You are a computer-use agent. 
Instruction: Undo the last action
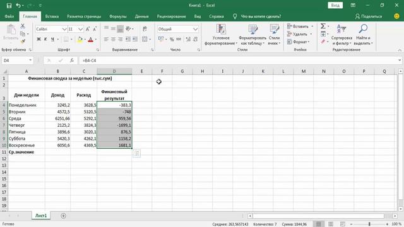click(x=18, y=6)
